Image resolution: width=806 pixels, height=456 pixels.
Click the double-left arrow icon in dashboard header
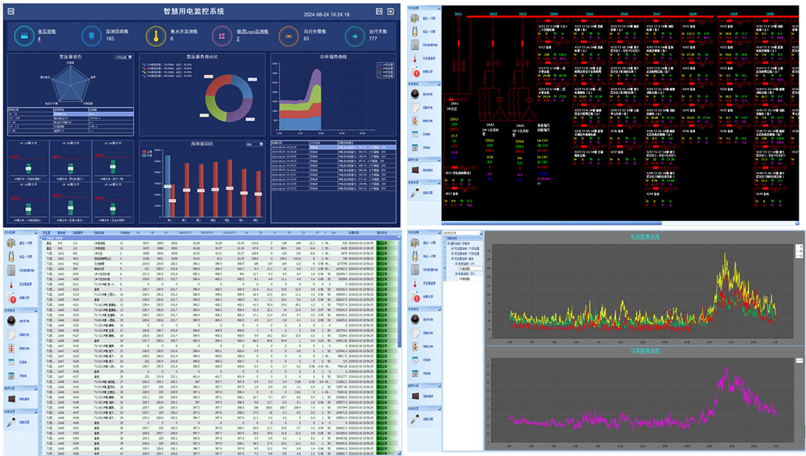[x=11, y=11]
